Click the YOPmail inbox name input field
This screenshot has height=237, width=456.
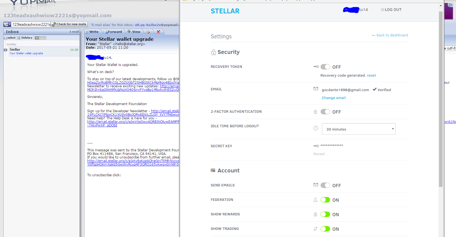click(x=31, y=24)
